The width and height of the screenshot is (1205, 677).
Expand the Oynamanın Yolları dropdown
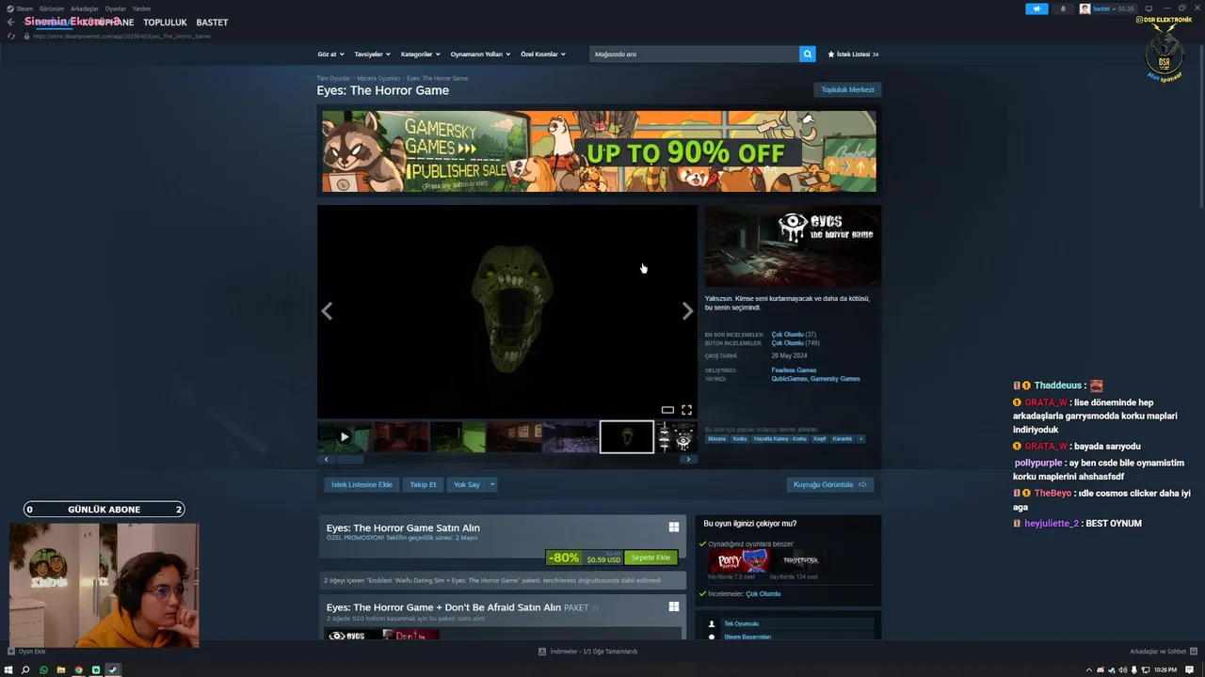pyautogui.click(x=480, y=54)
